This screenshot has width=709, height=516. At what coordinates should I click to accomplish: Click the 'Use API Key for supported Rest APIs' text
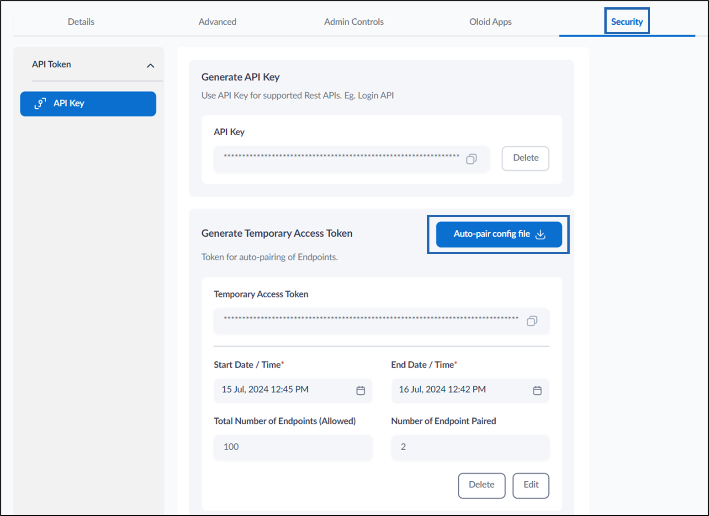(x=297, y=96)
